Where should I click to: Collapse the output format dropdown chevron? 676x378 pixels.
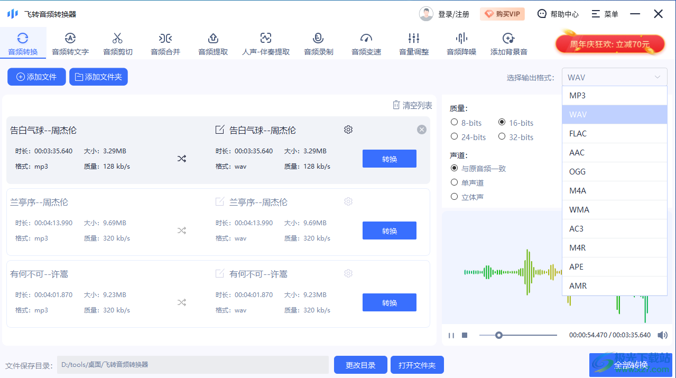pos(658,77)
